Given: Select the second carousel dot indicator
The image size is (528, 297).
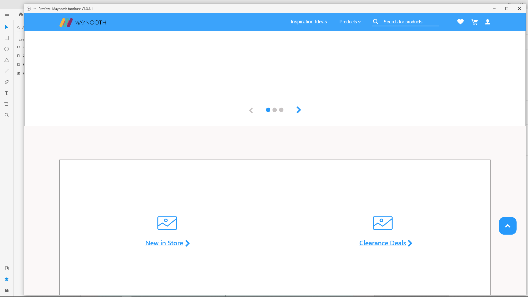Looking at the screenshot, I should point(275,110).
